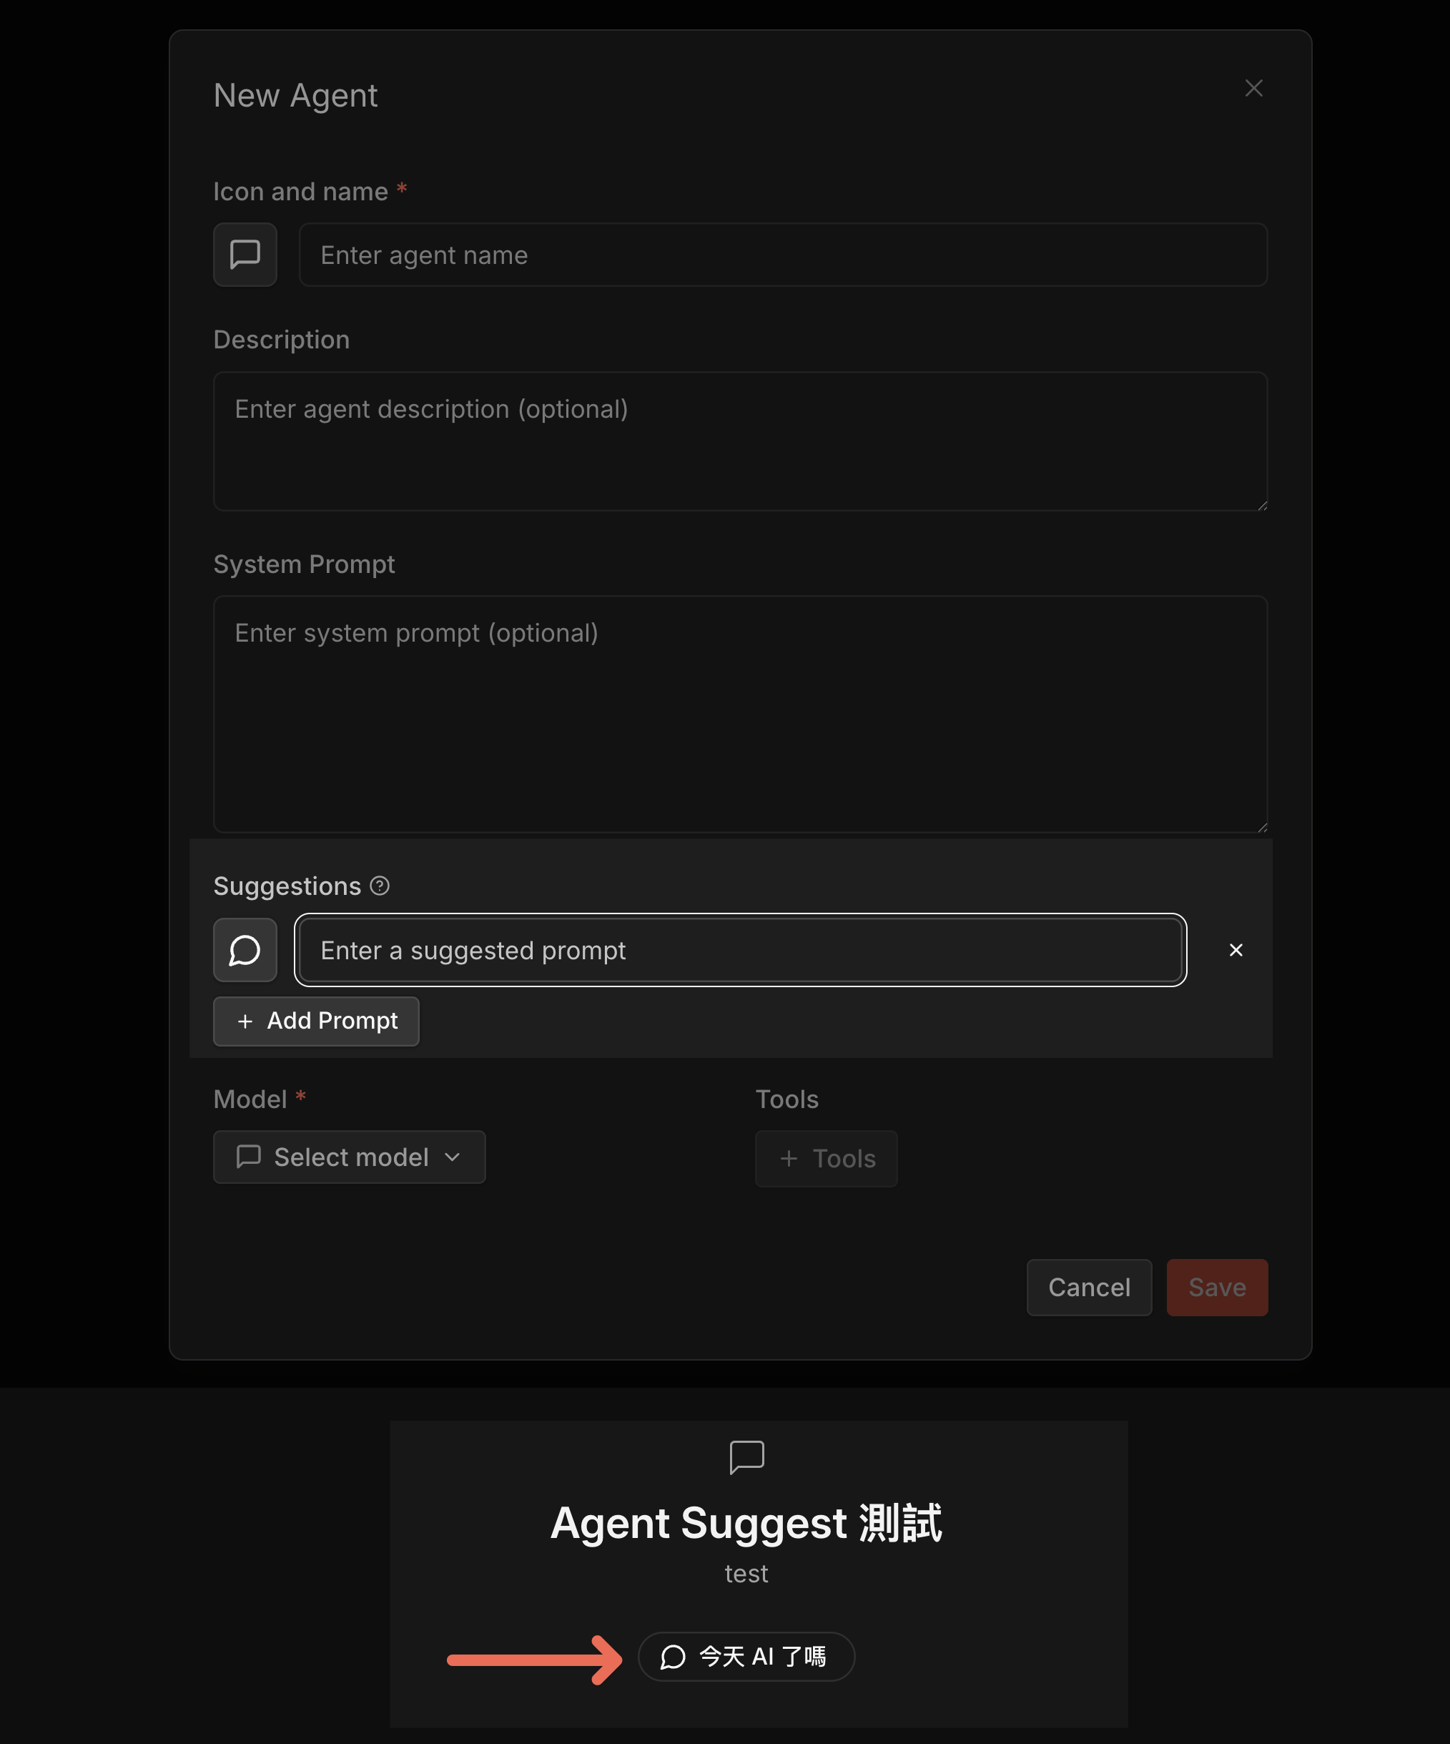
Task: Open the agent icon picker beside name field
Action: 245,255
